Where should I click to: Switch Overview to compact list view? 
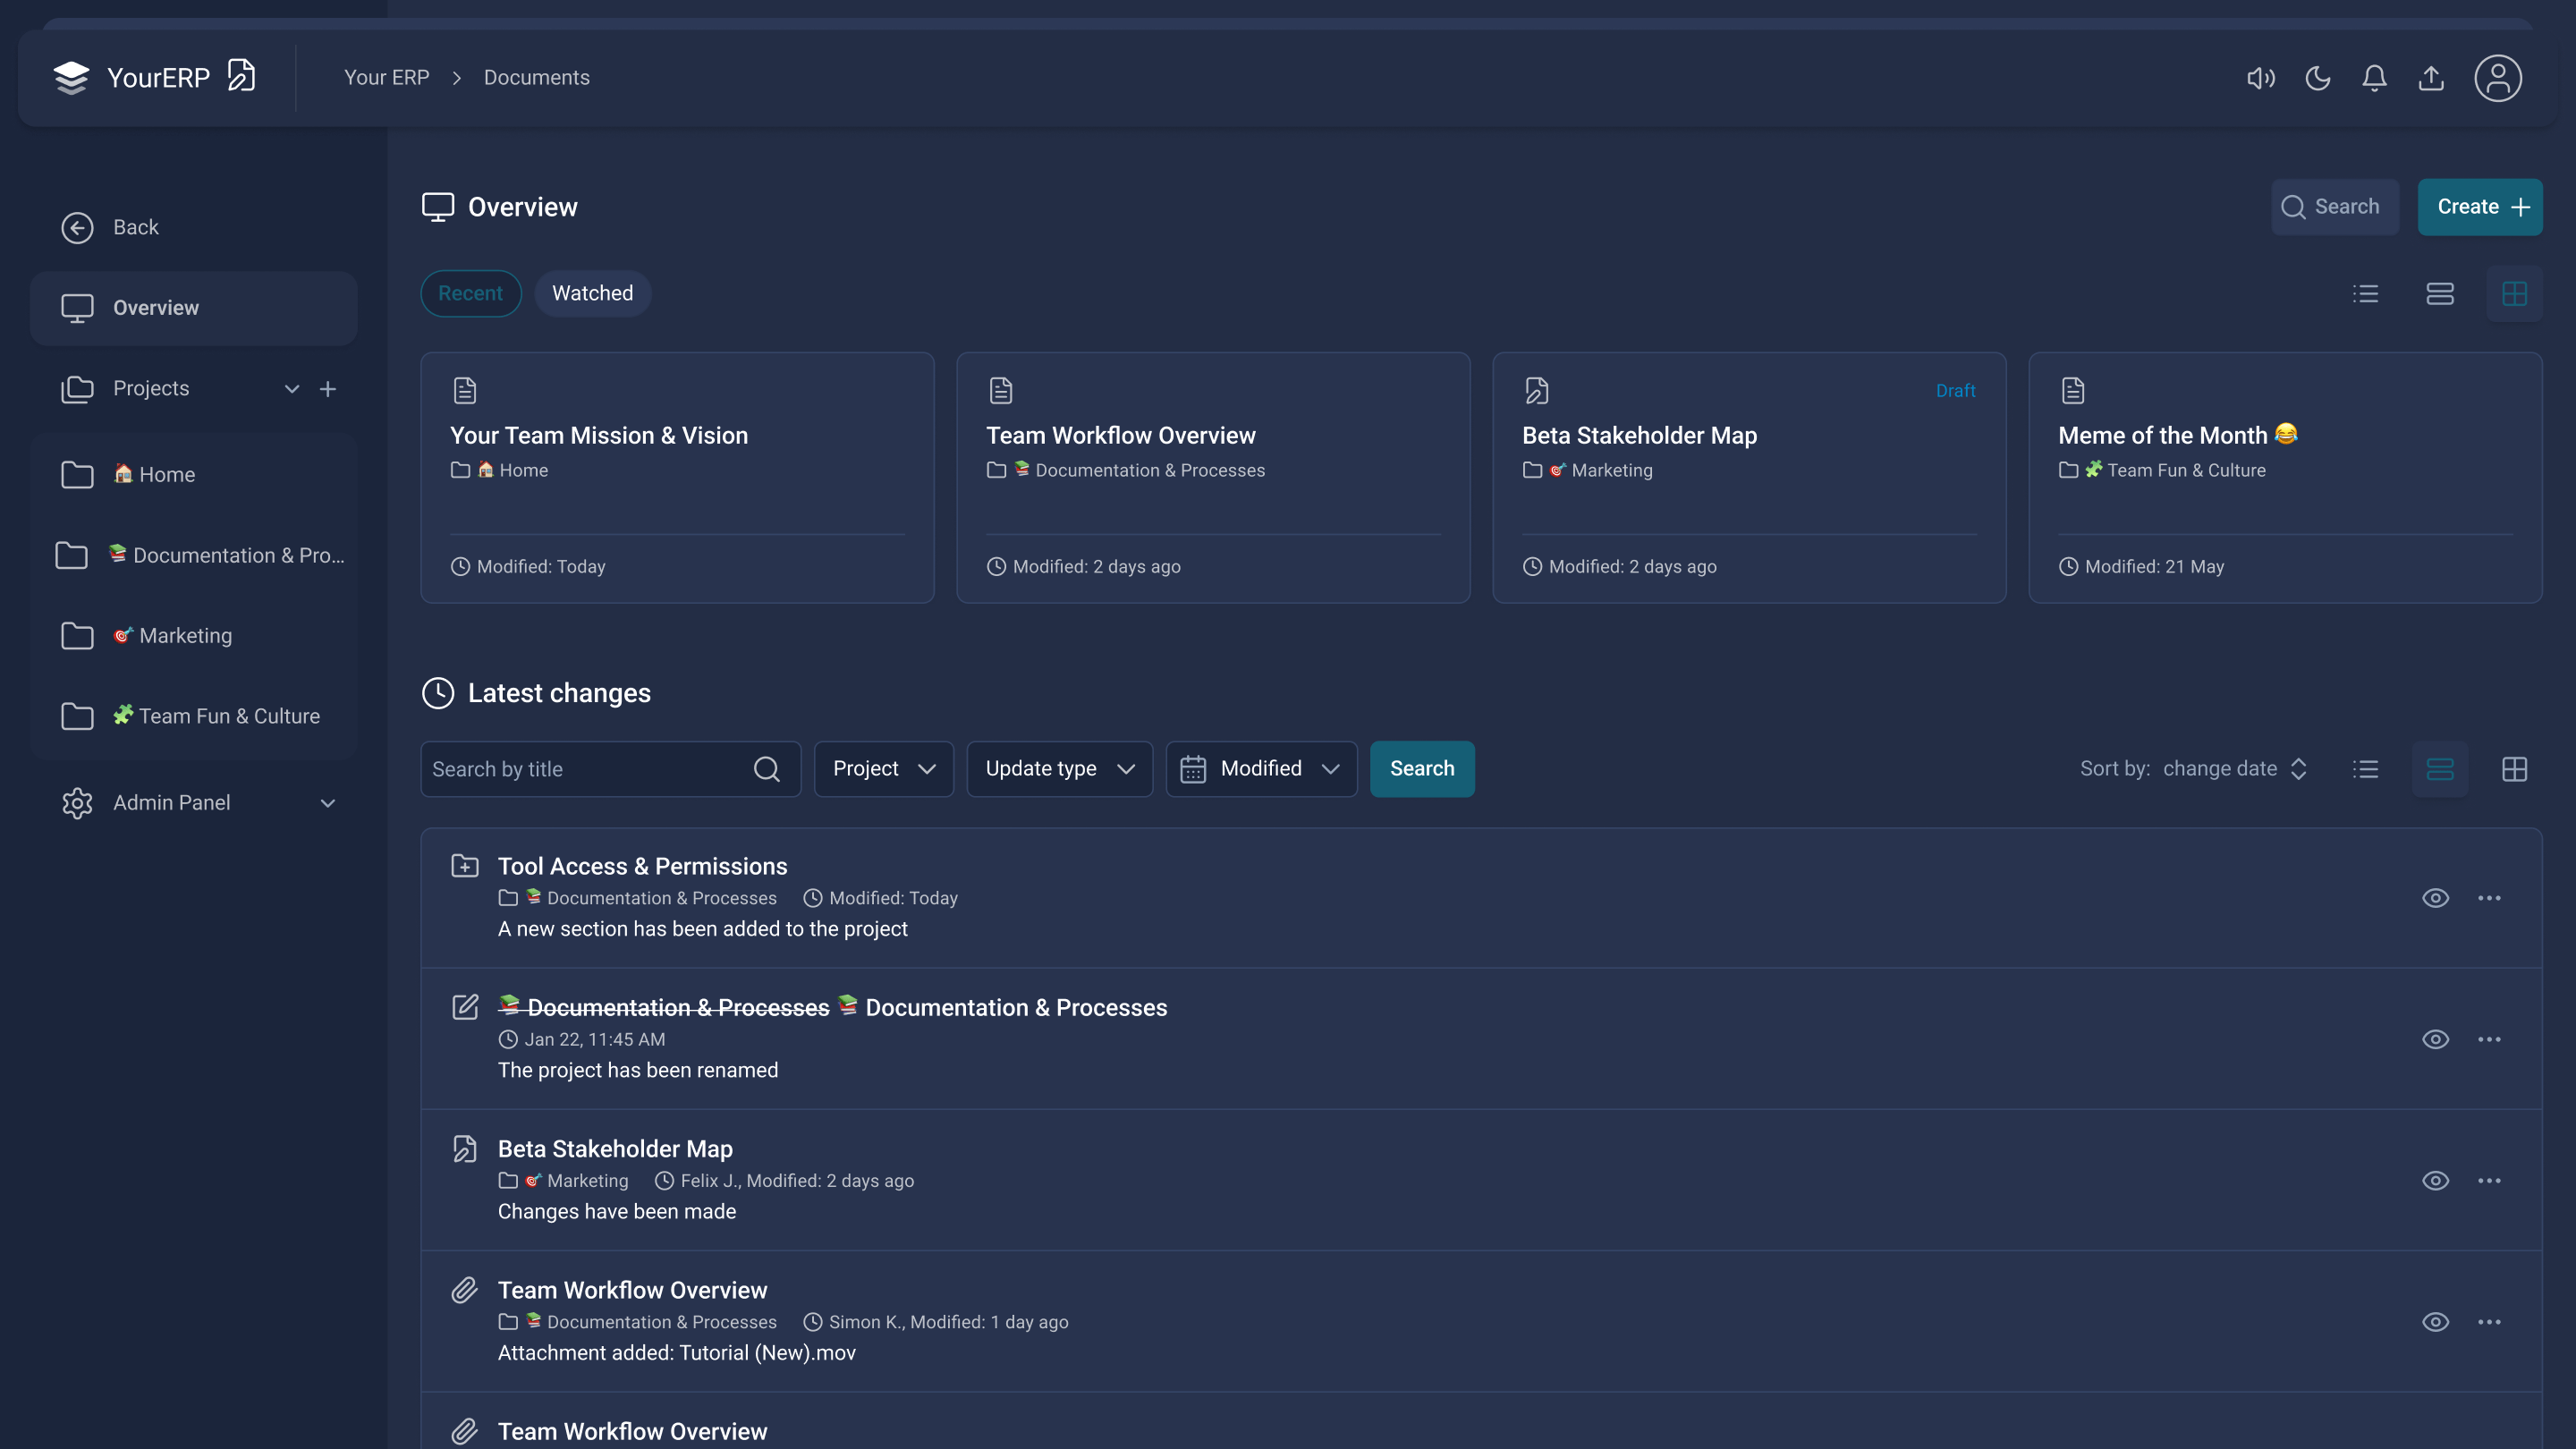(x=2365, y=294)
